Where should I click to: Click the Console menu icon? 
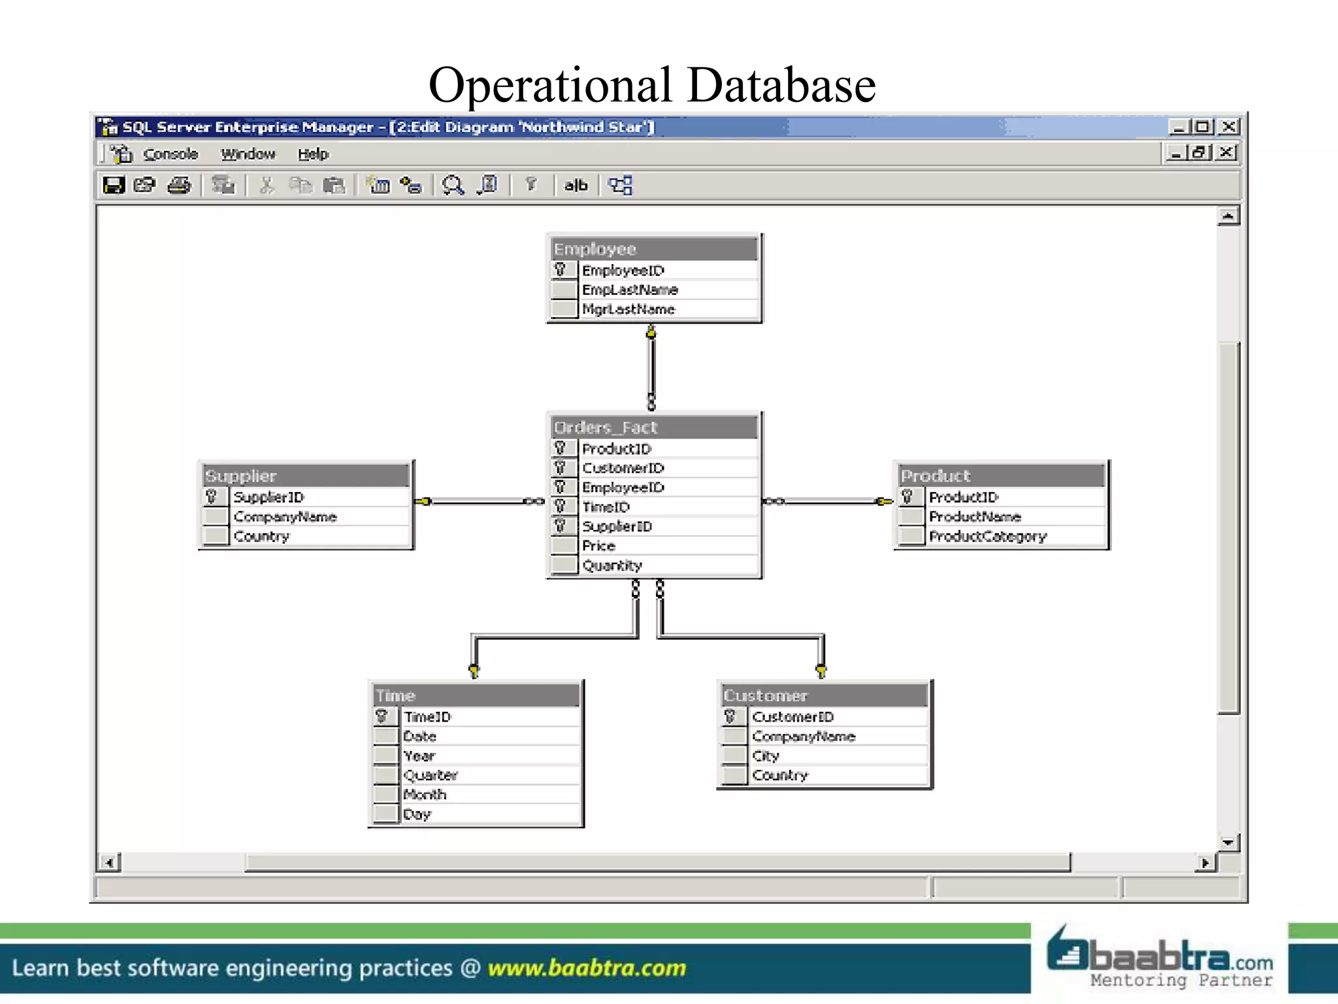[x=122, y=154]
